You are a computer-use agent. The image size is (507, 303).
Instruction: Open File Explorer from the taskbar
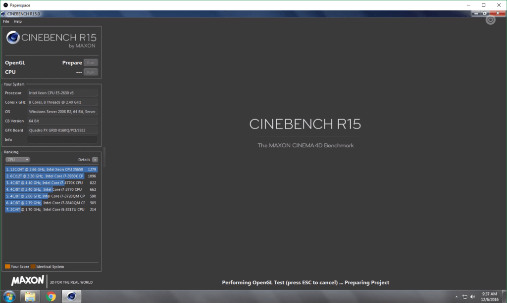pyautogui.click(x=30, y=297)
